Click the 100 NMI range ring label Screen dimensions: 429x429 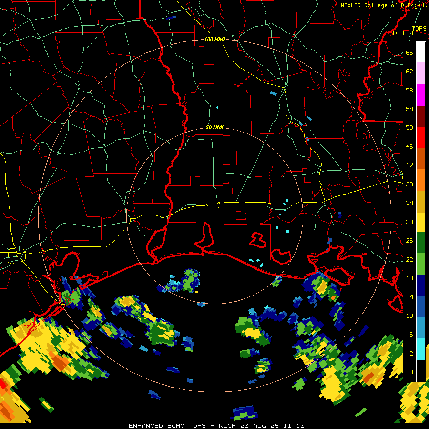[x=214, y=39]
